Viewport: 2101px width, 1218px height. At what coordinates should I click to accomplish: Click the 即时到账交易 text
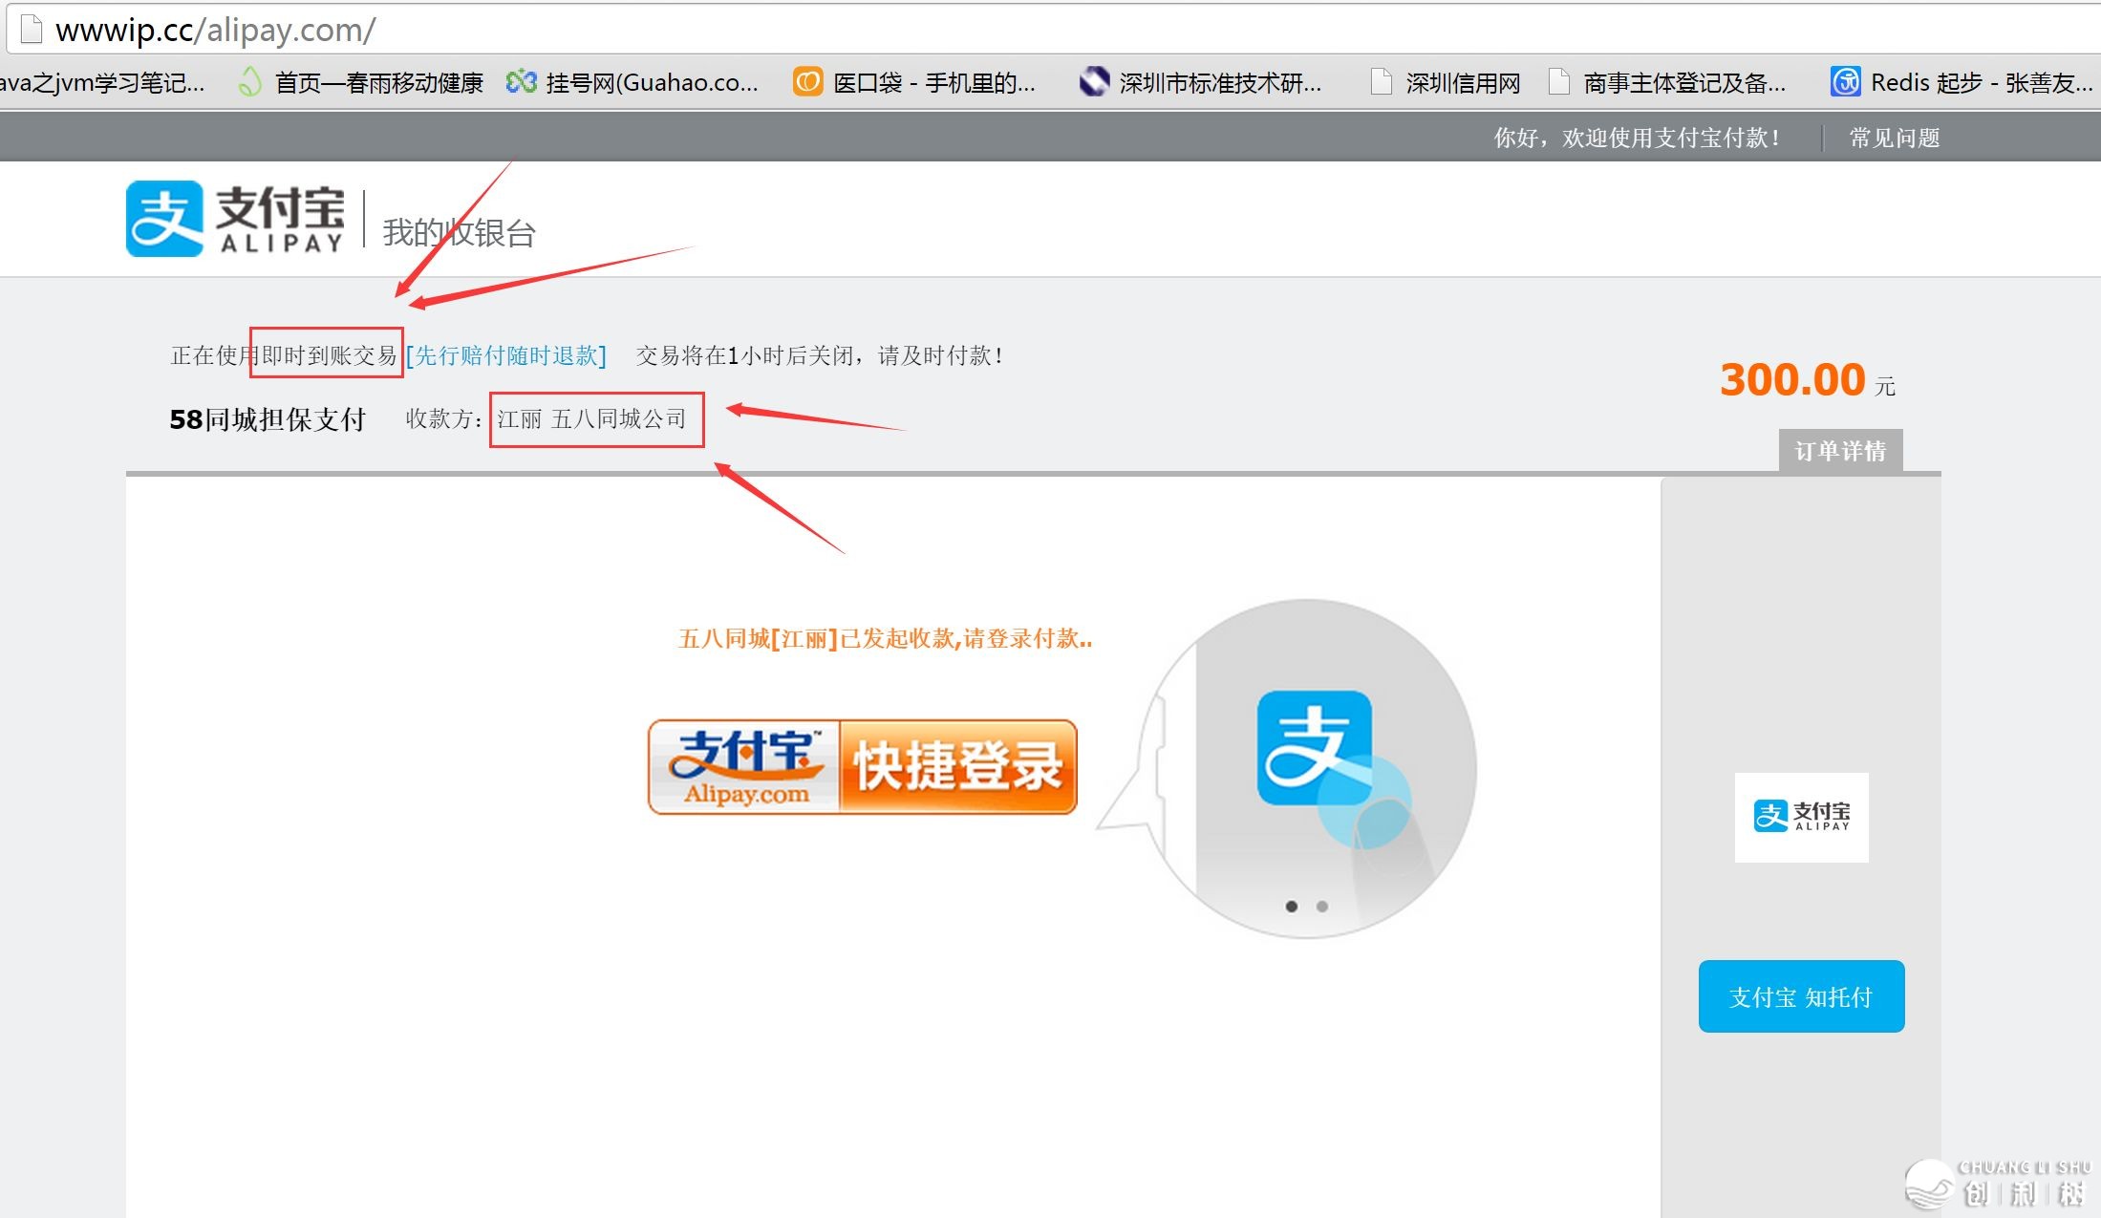coord(329,355)
